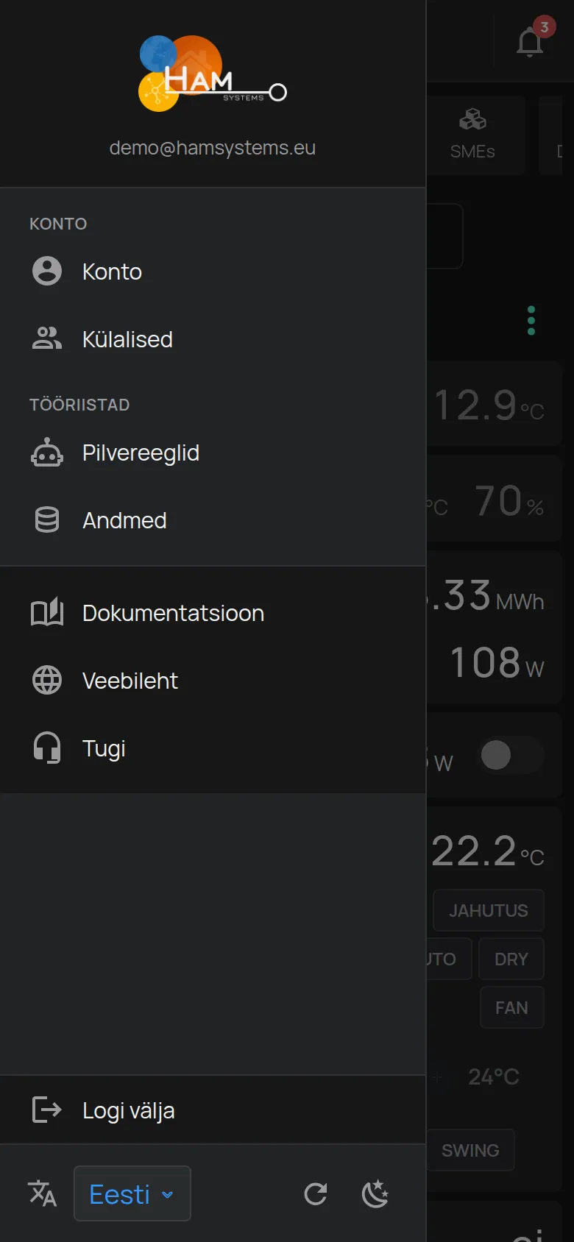
Task: Toggle the SWING button
Action: [470, 1150]
